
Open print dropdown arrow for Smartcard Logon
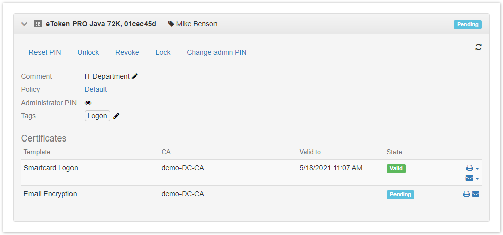(477, 168)
